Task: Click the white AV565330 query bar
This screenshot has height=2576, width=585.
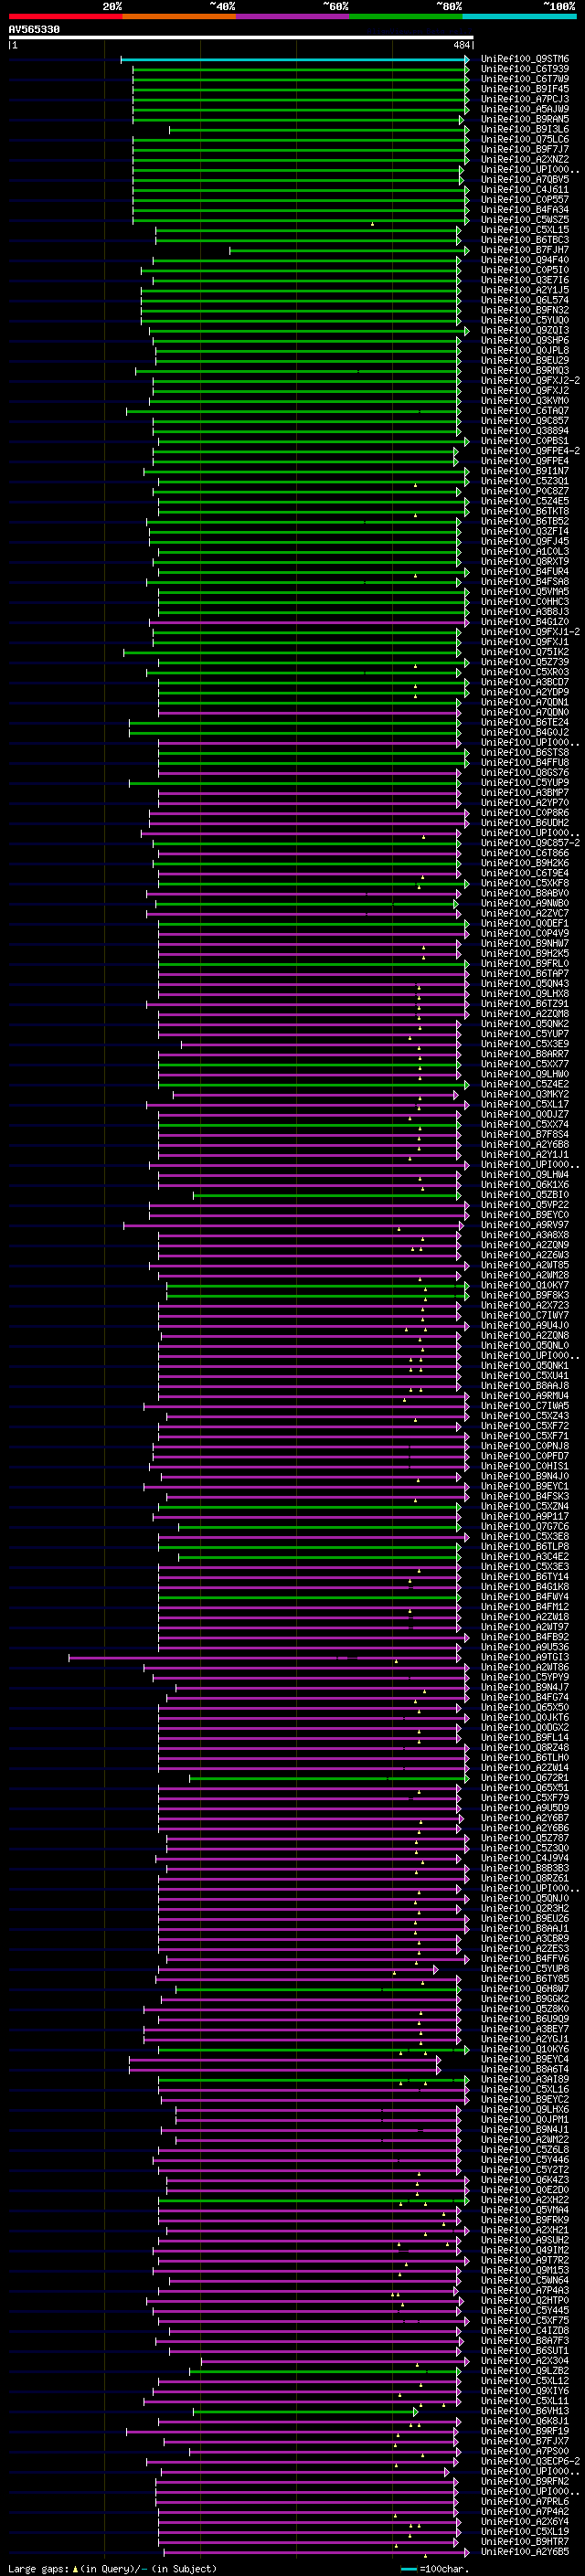Action: pyautogui.click(x=241, y=38)
